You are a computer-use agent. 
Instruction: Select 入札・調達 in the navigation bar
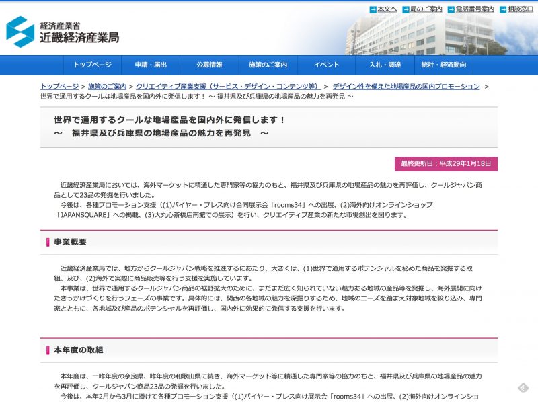point(385,65)
